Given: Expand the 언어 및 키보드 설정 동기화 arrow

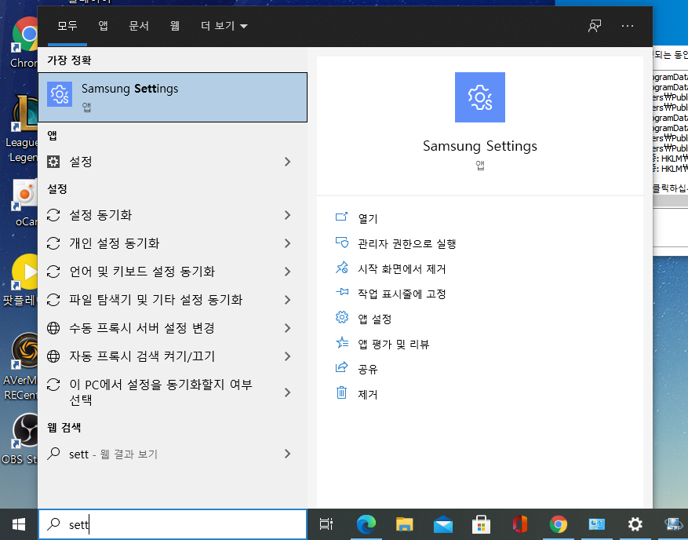Looking at the screenshot, I should 287,272.
